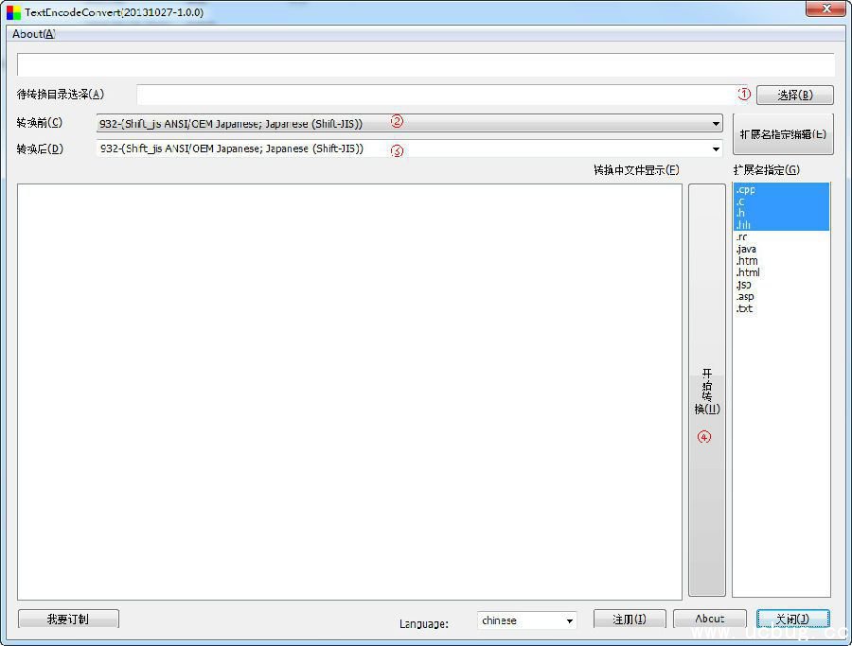Select the .java extension item
Image resolution: width=852 pixels, height=646 pixels.
[746, 250]
